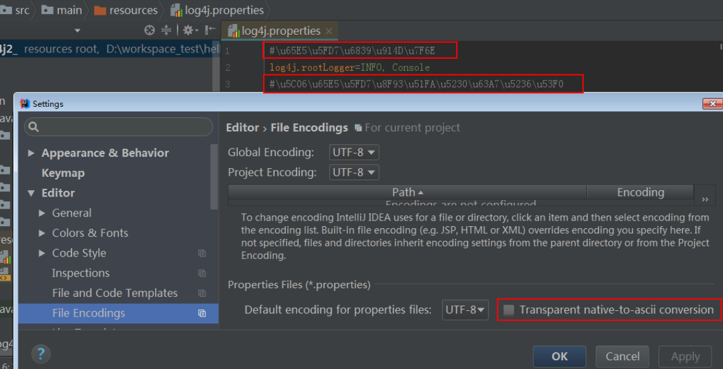The height and width of the screenshot is (369, 723).
Task: Select Inspections in settings tree
Action: click(x=81, y=273)
